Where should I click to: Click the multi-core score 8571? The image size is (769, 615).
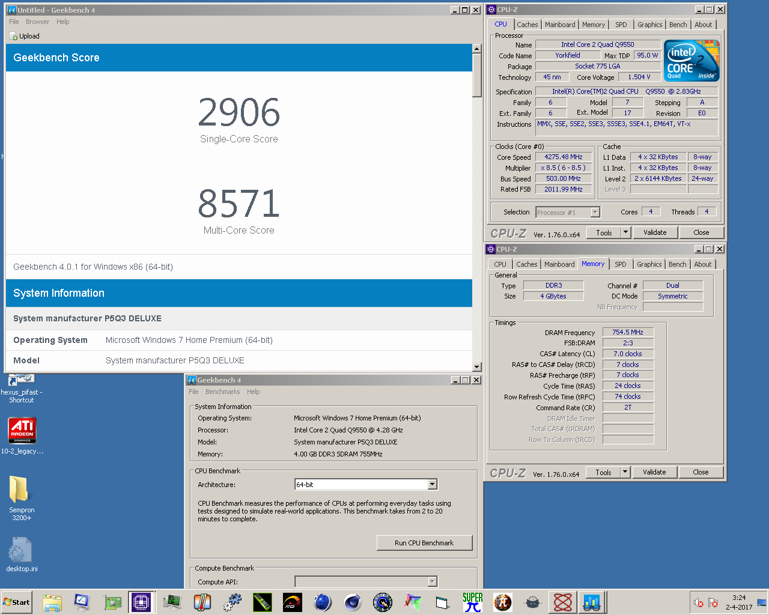[x=239, y=204]
